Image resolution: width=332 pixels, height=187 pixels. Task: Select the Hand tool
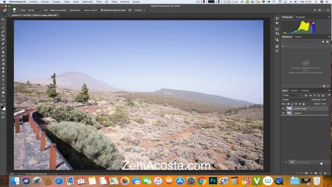pyautogui.click(x=3, y=92)
